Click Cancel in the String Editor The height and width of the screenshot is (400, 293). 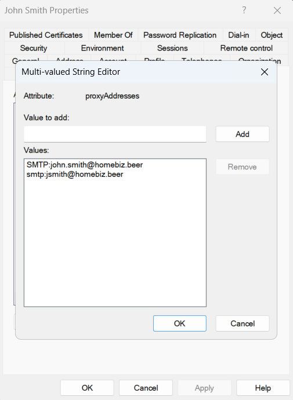[x=243, y=323]
